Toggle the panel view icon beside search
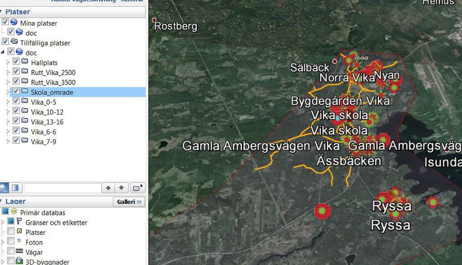 point(15,187)
